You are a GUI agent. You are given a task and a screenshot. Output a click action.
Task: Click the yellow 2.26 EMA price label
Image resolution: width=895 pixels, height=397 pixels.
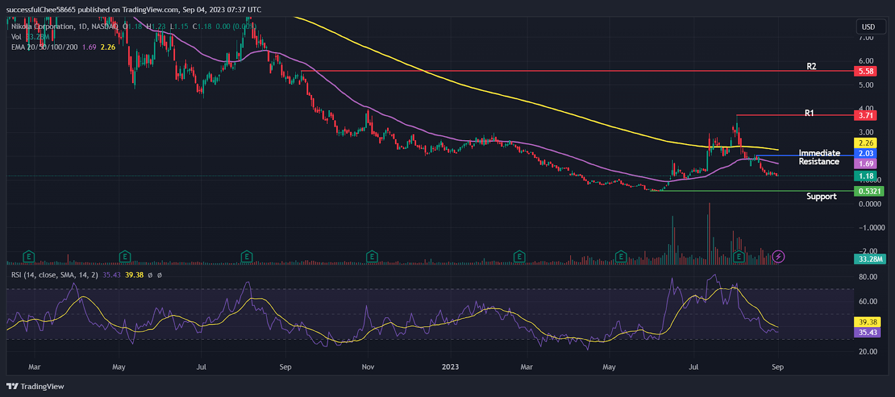(866, 143)
